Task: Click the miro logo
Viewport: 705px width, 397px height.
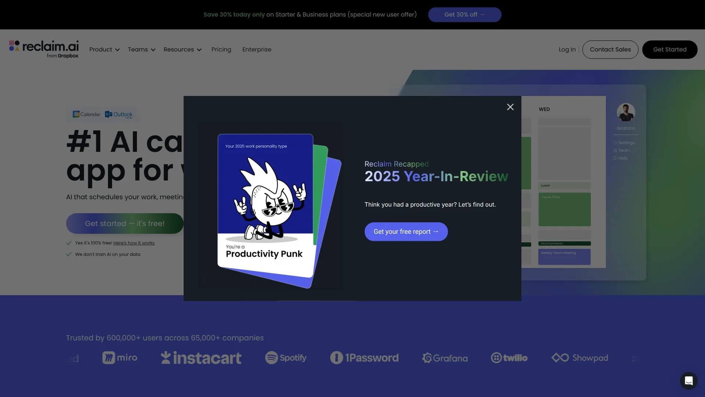Action: (120, 358)
